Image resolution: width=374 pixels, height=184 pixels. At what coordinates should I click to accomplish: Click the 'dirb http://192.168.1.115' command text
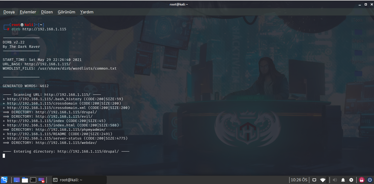pos(39,29)
